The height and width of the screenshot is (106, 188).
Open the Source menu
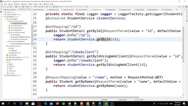10,4
